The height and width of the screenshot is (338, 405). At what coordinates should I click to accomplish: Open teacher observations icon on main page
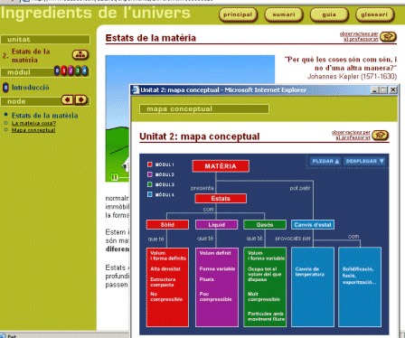tap(388, 37)
